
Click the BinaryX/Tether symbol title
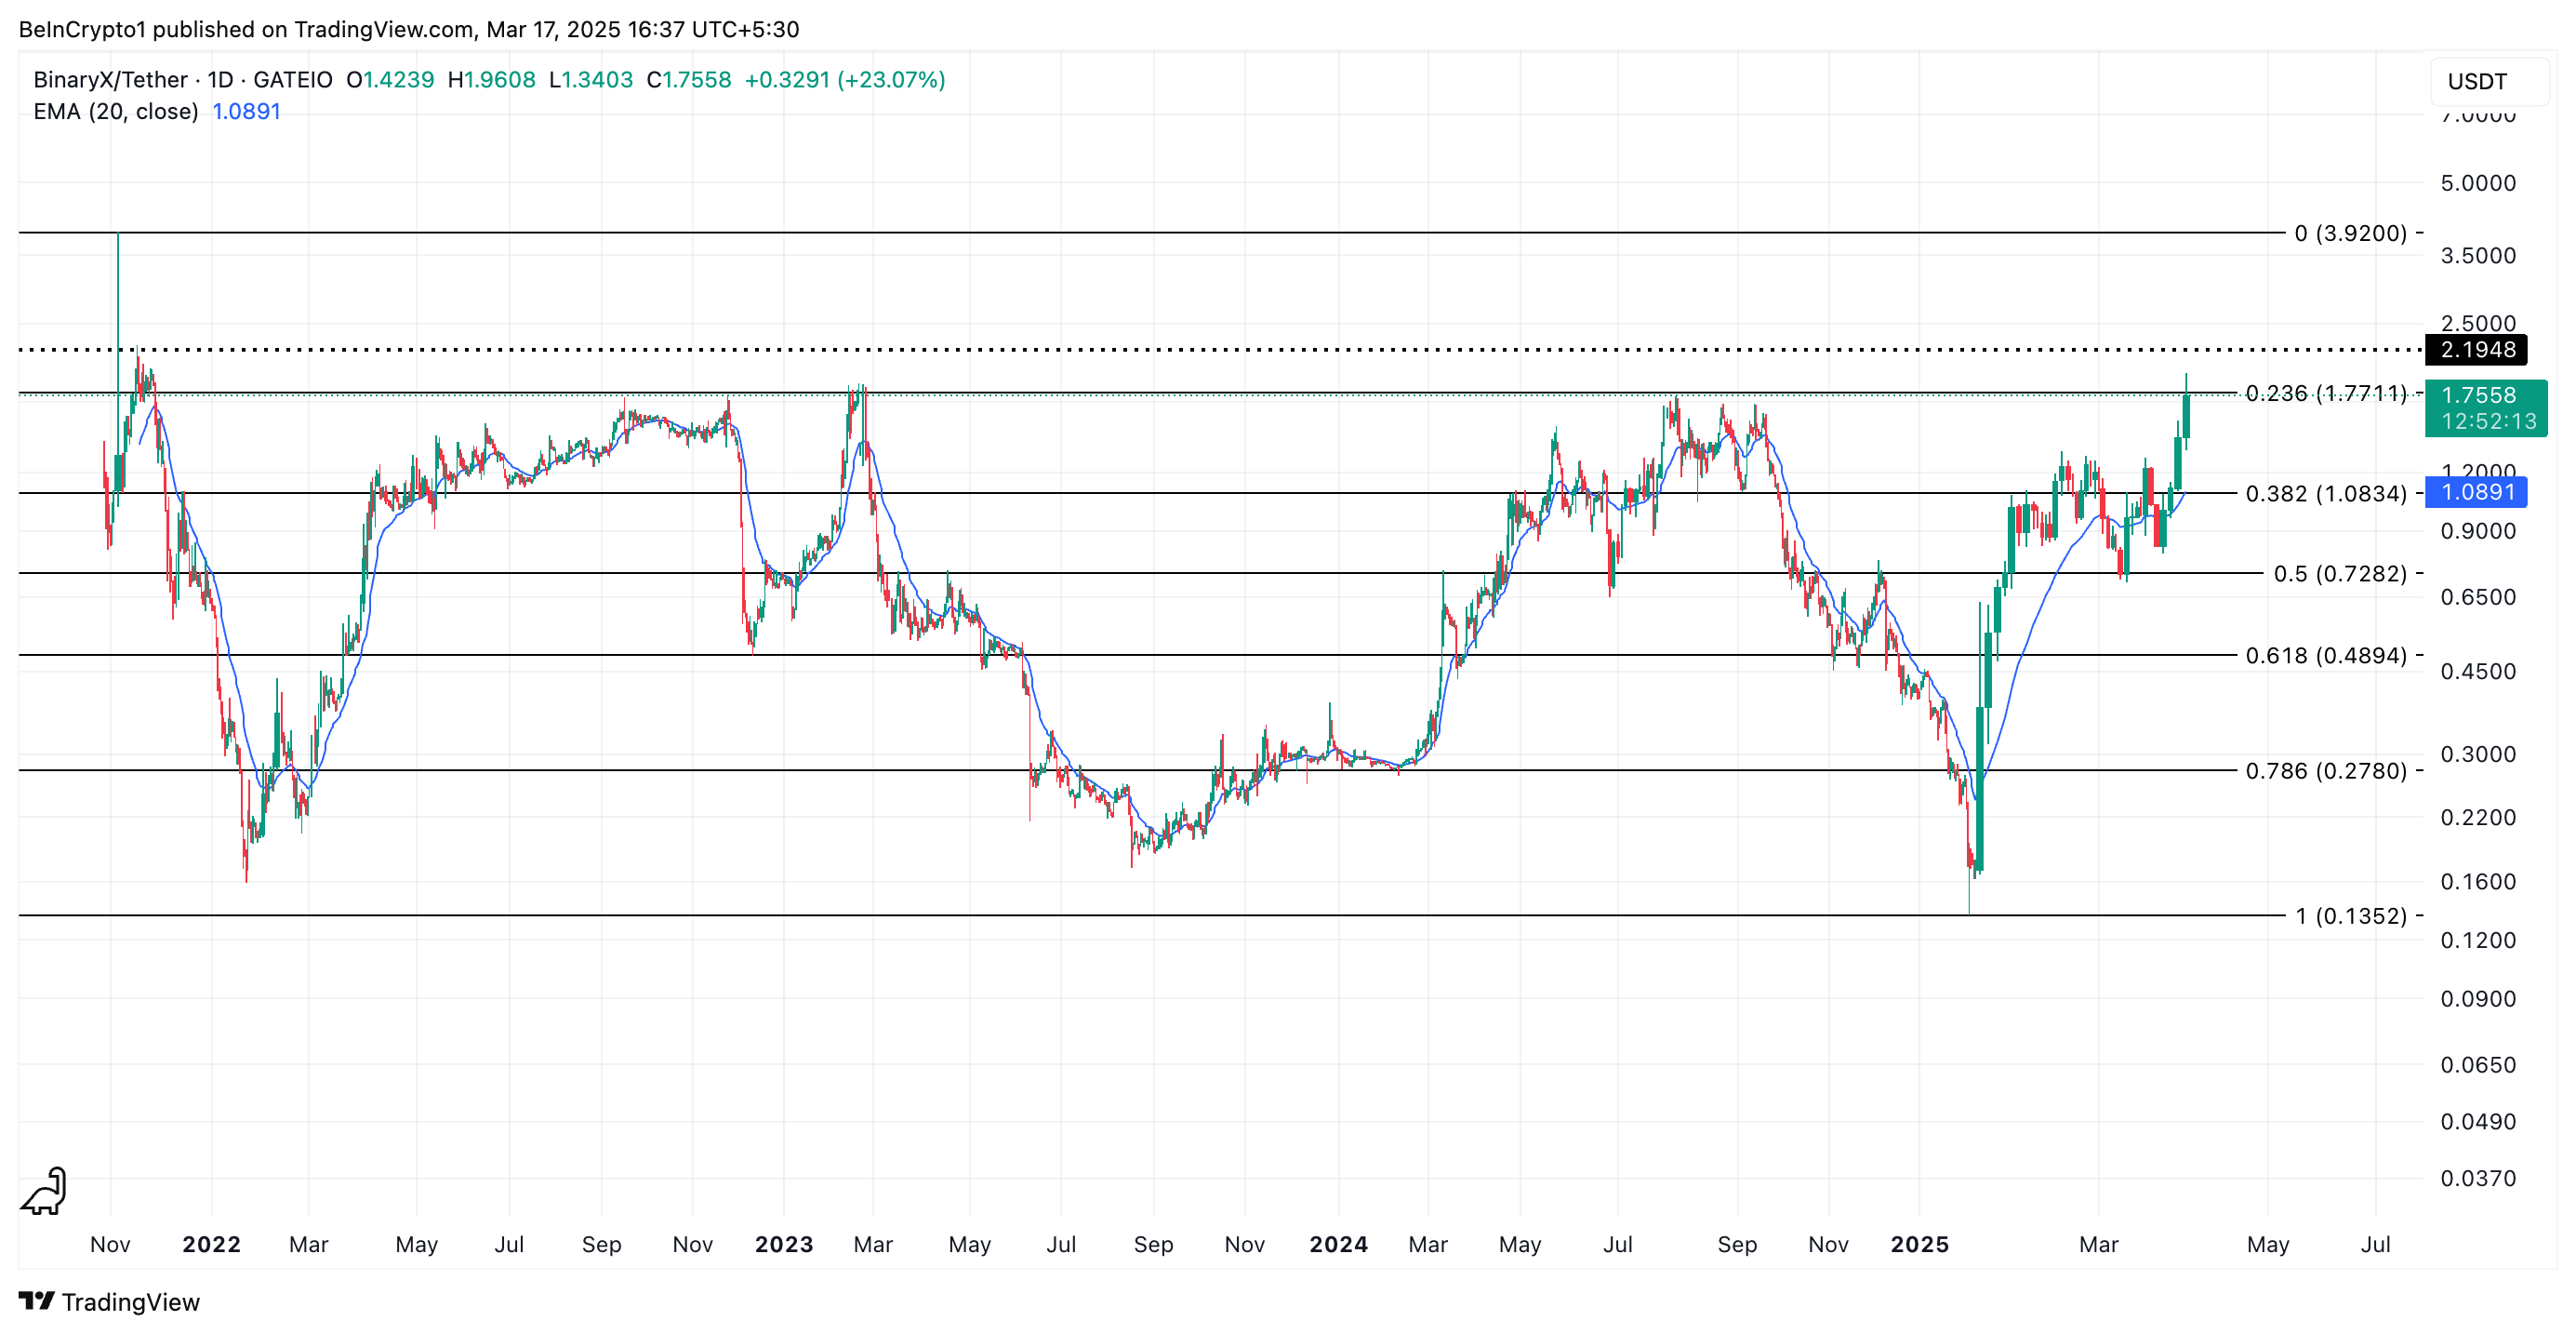point(110,80)
